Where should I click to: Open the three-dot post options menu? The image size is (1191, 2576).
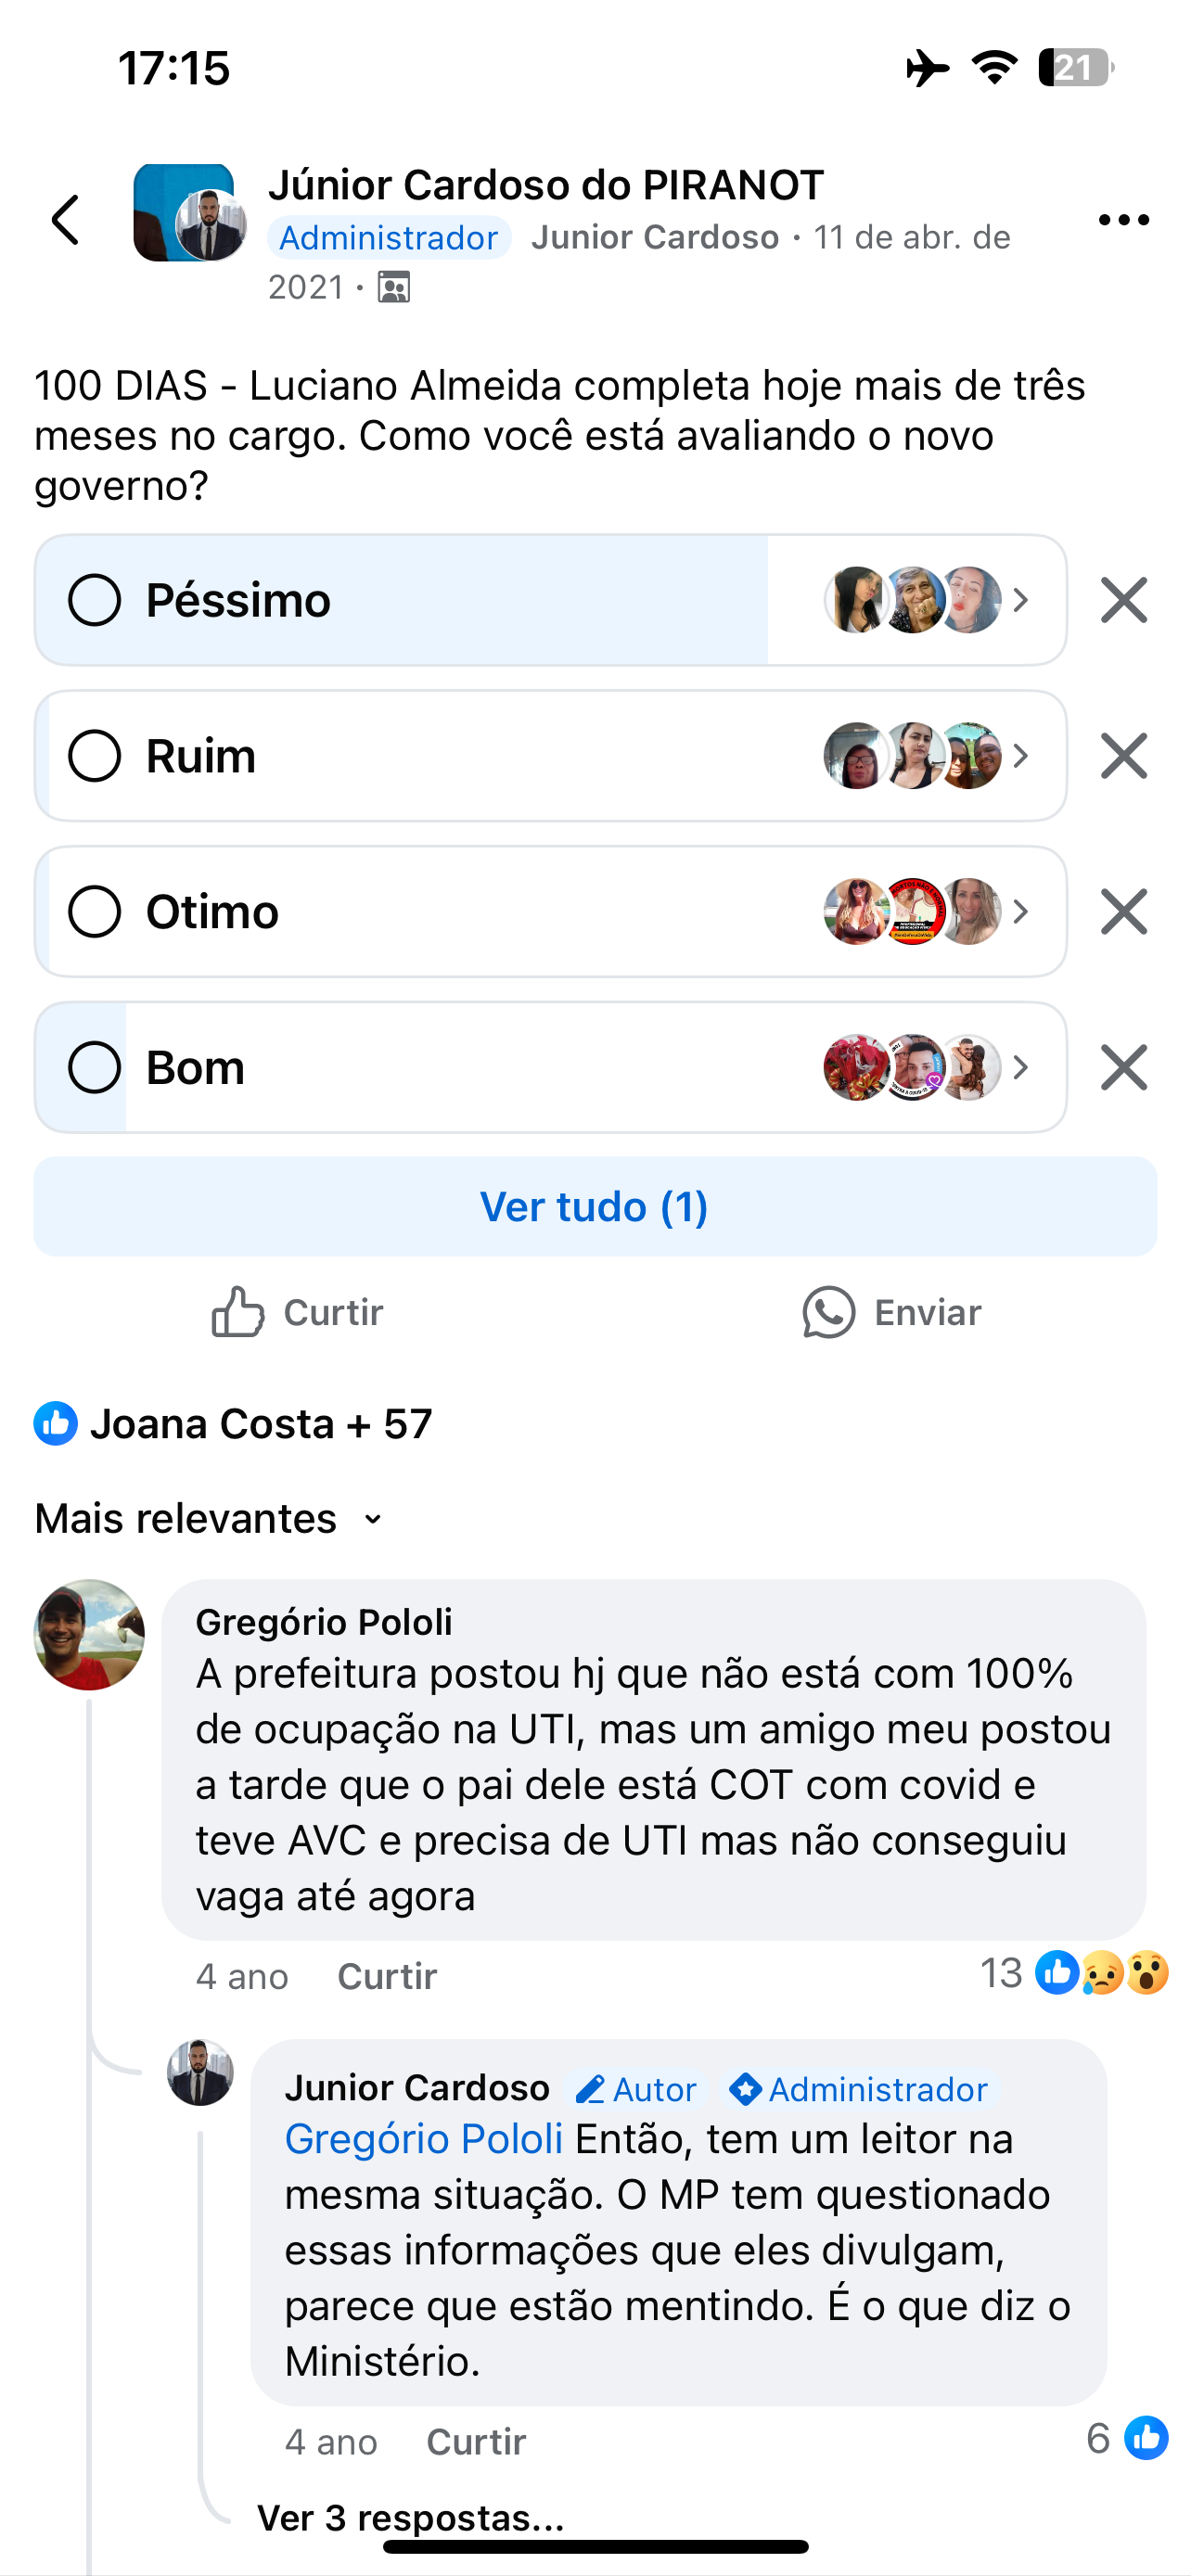(x=1123, y=220)
